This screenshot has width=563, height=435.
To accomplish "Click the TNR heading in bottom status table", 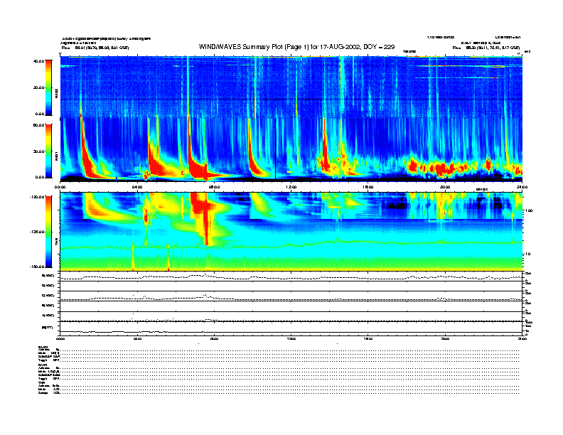I will [x=41, y=383].
